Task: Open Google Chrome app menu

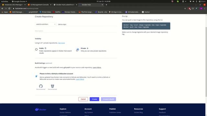Action: coord(19,1)
